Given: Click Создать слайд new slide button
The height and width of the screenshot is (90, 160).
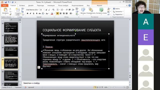Looking at the screenshot, I should (18, 12).
